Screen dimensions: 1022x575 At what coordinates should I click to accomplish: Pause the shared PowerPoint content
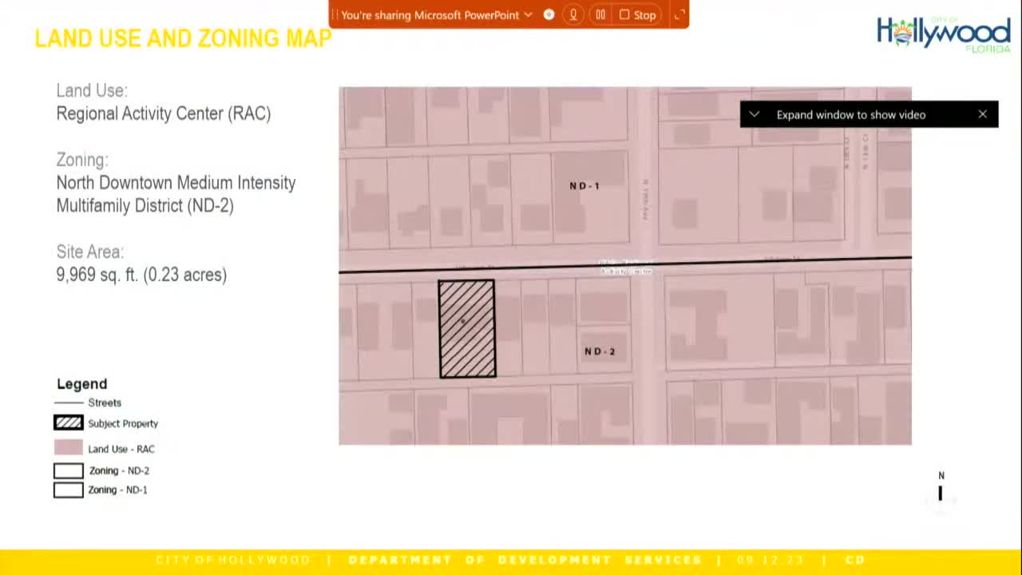(x=600, y=14)
